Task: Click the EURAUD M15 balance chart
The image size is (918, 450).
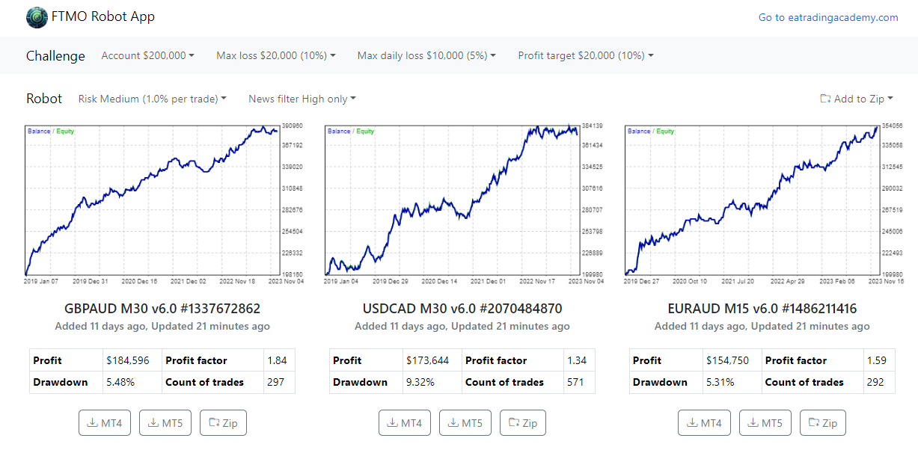Action: [762, 205]
